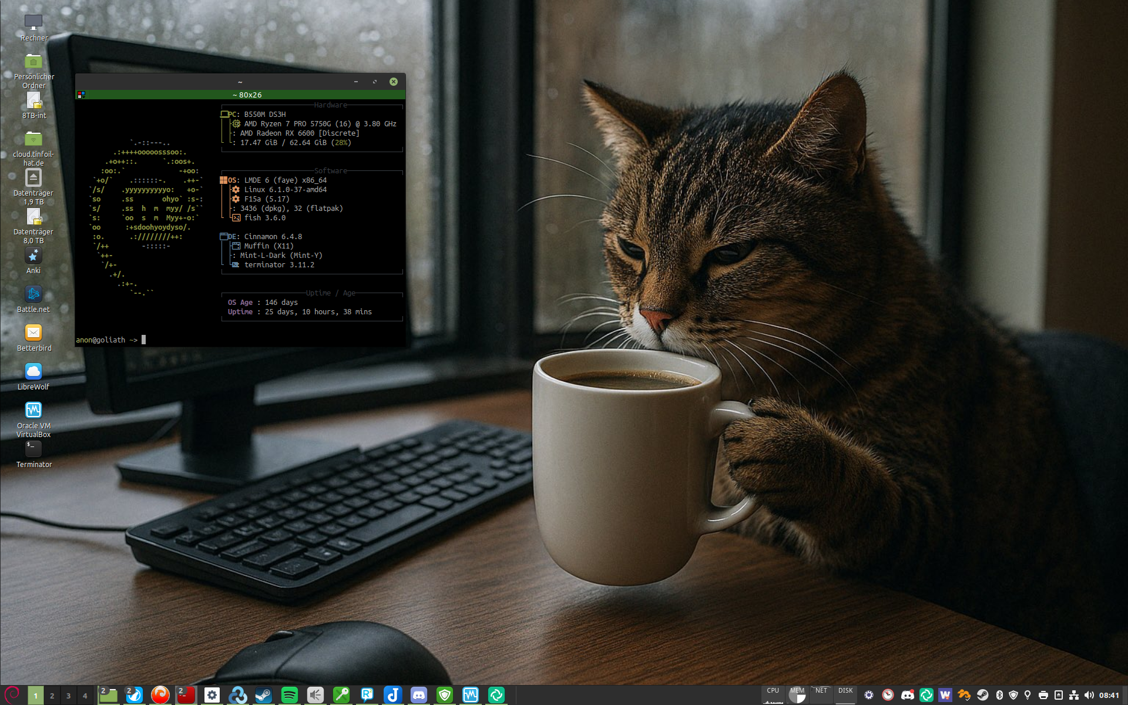Image resolution: width=1128 pixels, height=705 pixels.
Task: Open the network connections tray applet
Action: pyautogui.click(x=1074, y=695)
